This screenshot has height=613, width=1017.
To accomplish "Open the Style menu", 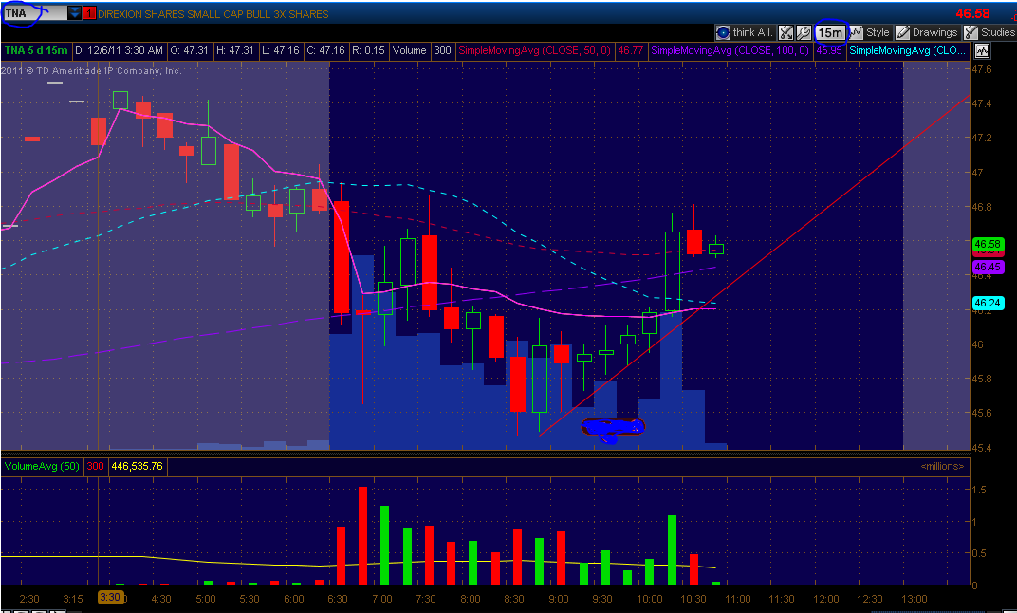I will pos(869,32).
